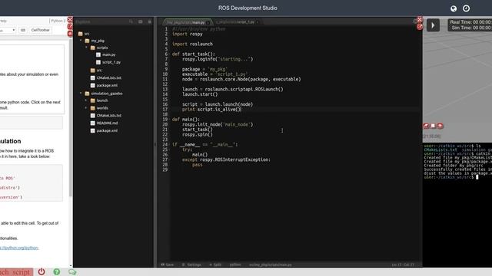Image resolution: width=492 pixels, height=276 pixels.
Task: Click the clock icon in the top bar
Action: click(x=467, y=8)
